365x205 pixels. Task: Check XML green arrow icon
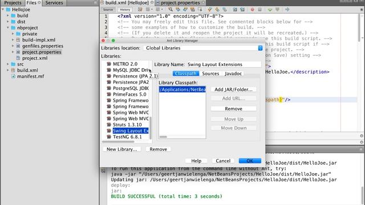270,10
